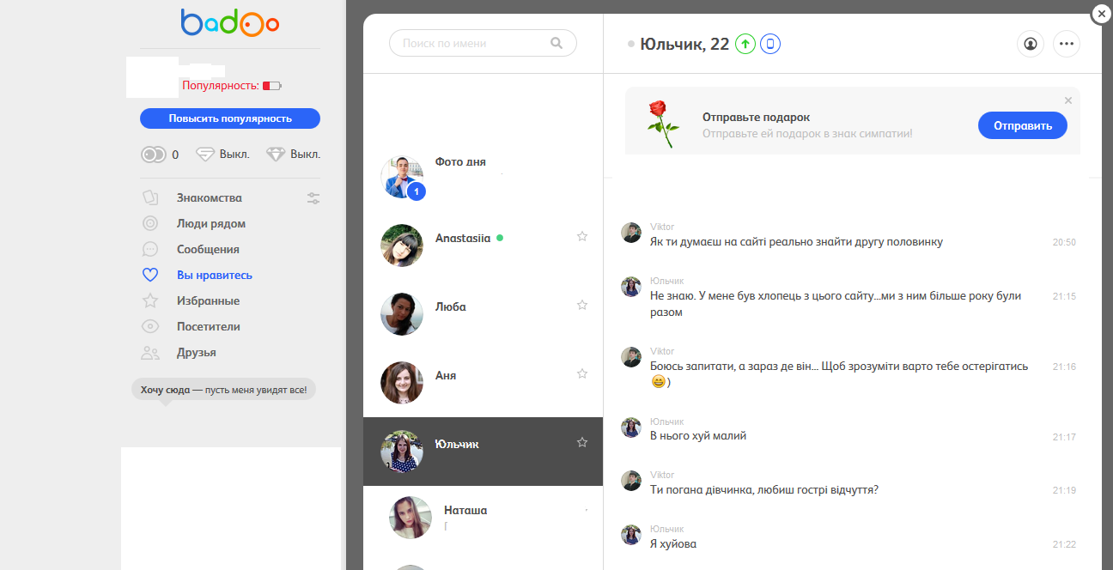Click the Сообщения chat bubble icon
Viewport: 1113px width, 570px height.
pyautogui.click(x=150, y=249)
